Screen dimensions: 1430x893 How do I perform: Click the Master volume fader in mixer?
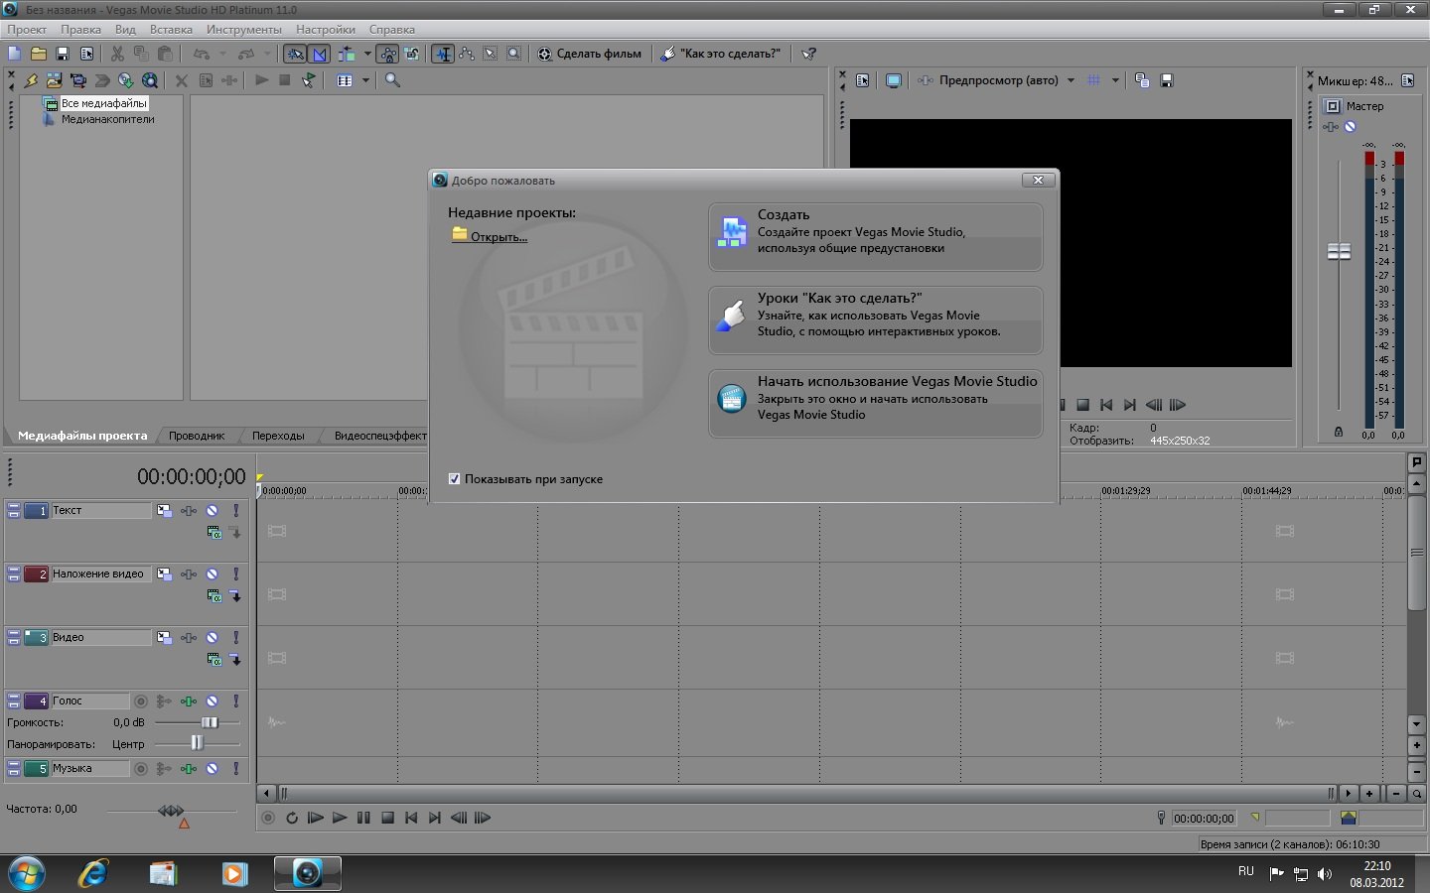click(x=1339, y=252)
